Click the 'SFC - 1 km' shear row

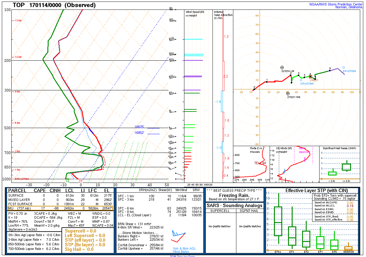(x=160, y=196)
